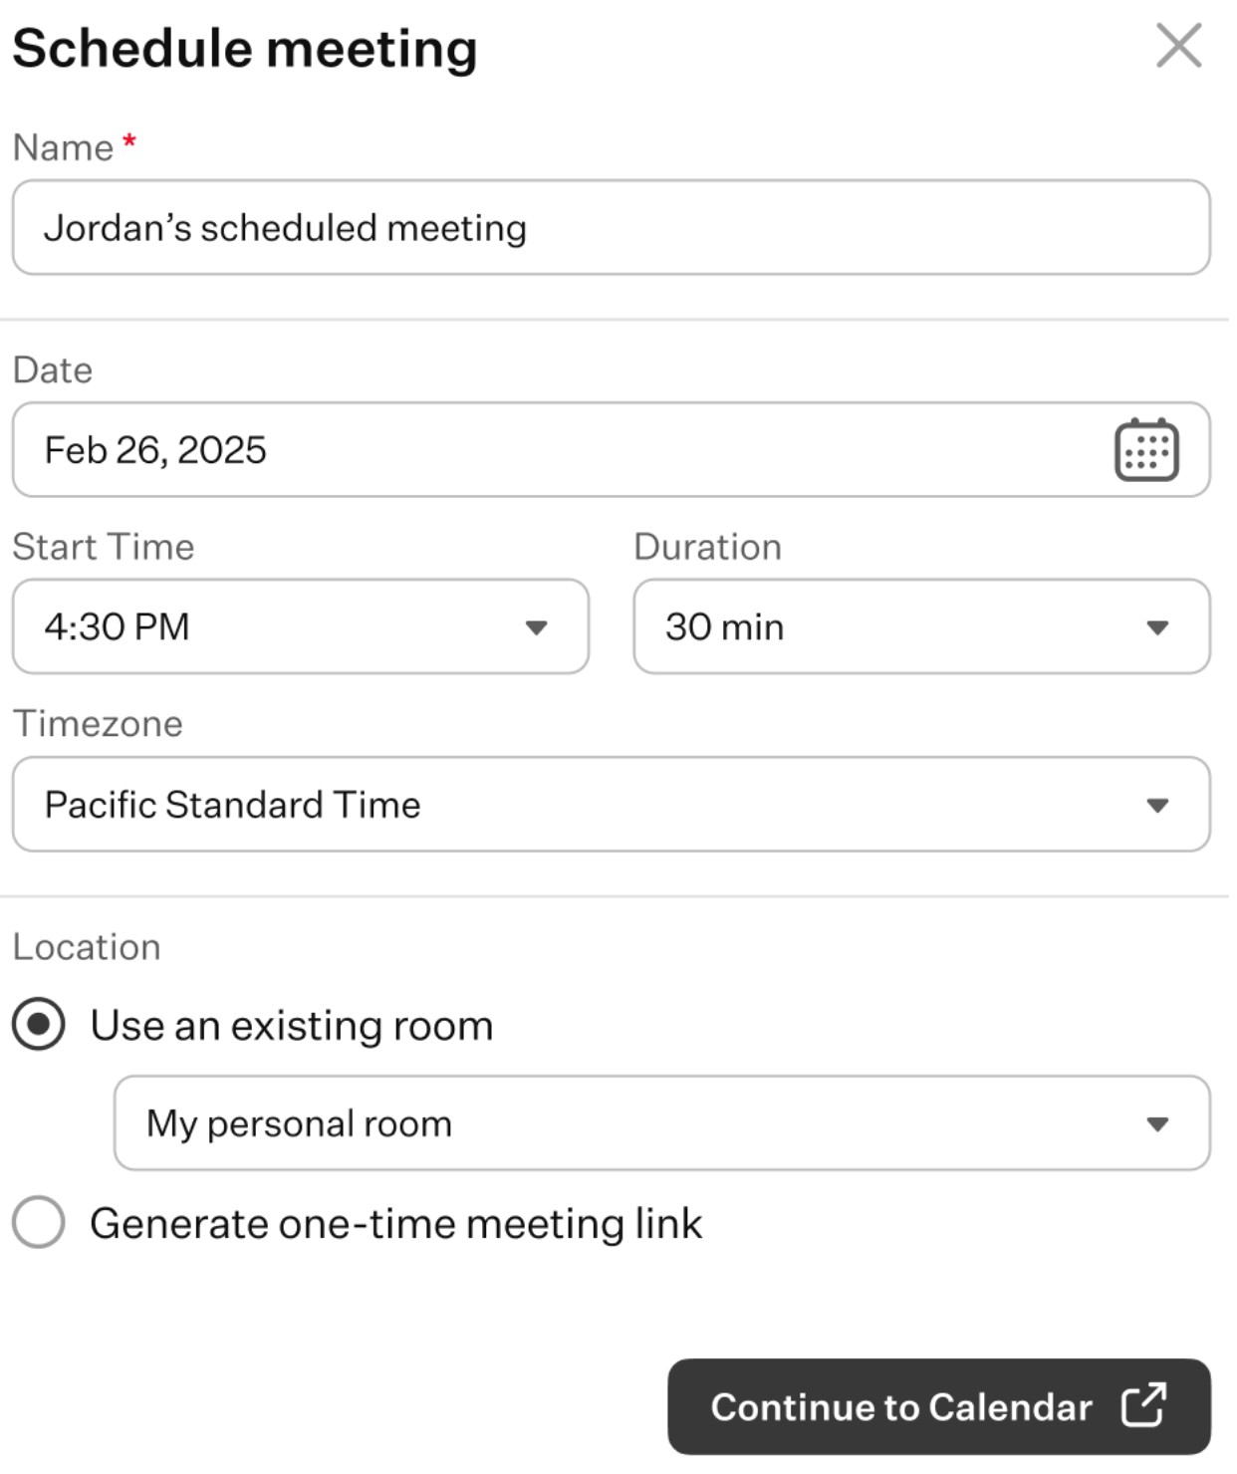Click the Name field label
Viewport: 1237px width, 1474px height.
(x=63, y=147)
